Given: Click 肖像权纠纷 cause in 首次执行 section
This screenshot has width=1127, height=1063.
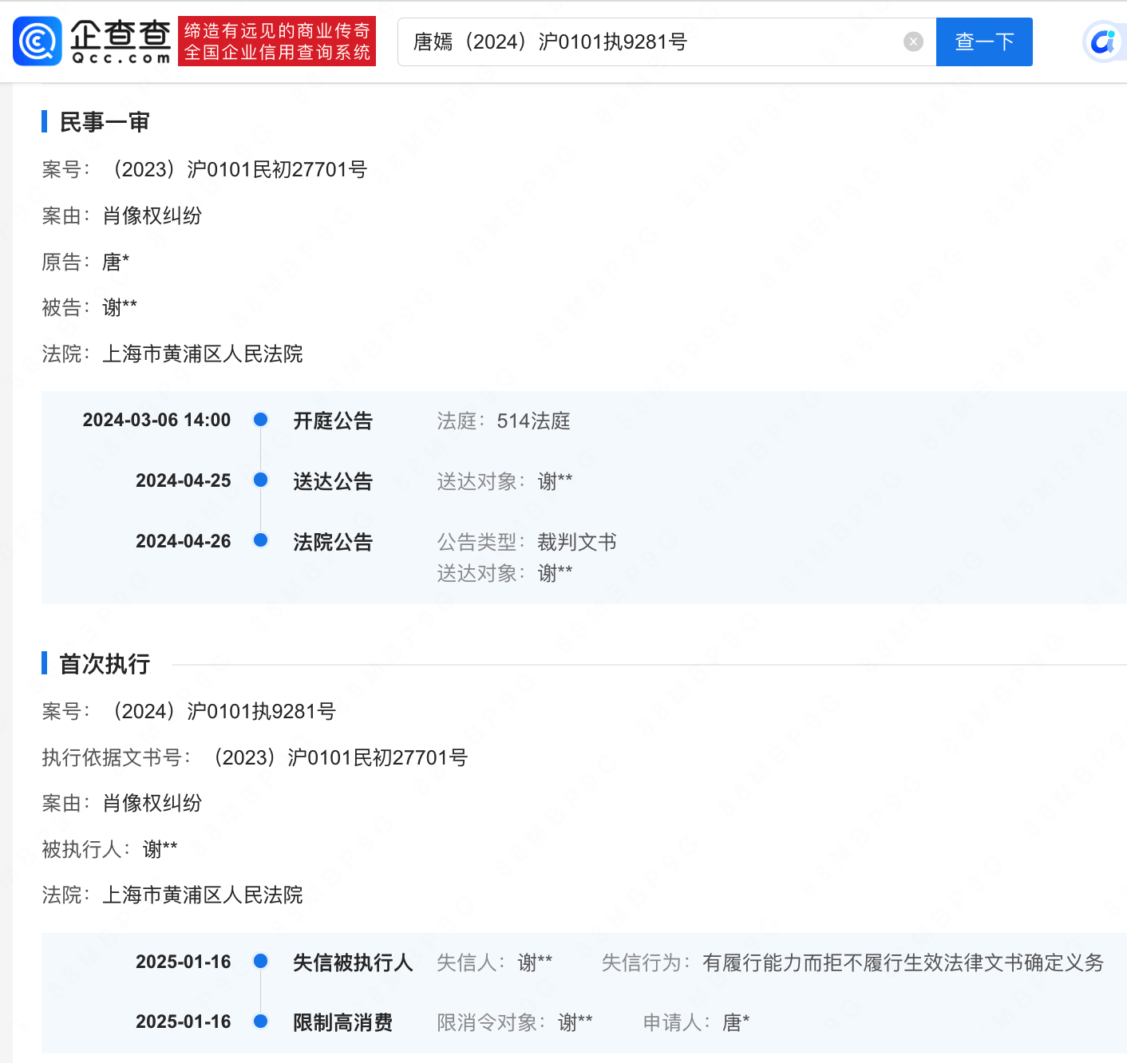Looking at the screenshot, I should 152,803.
